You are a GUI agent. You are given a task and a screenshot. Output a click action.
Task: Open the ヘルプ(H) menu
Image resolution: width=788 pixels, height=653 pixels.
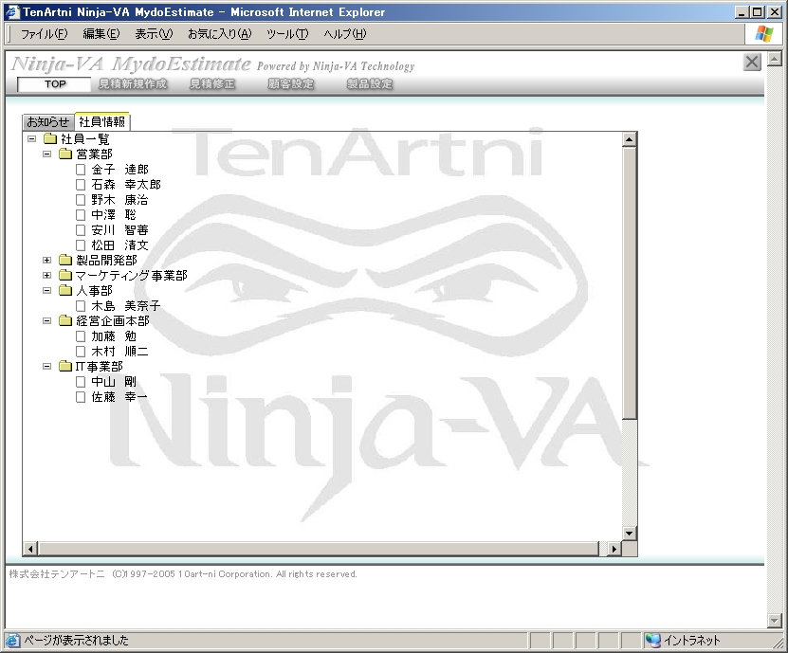tap(345, 34)
